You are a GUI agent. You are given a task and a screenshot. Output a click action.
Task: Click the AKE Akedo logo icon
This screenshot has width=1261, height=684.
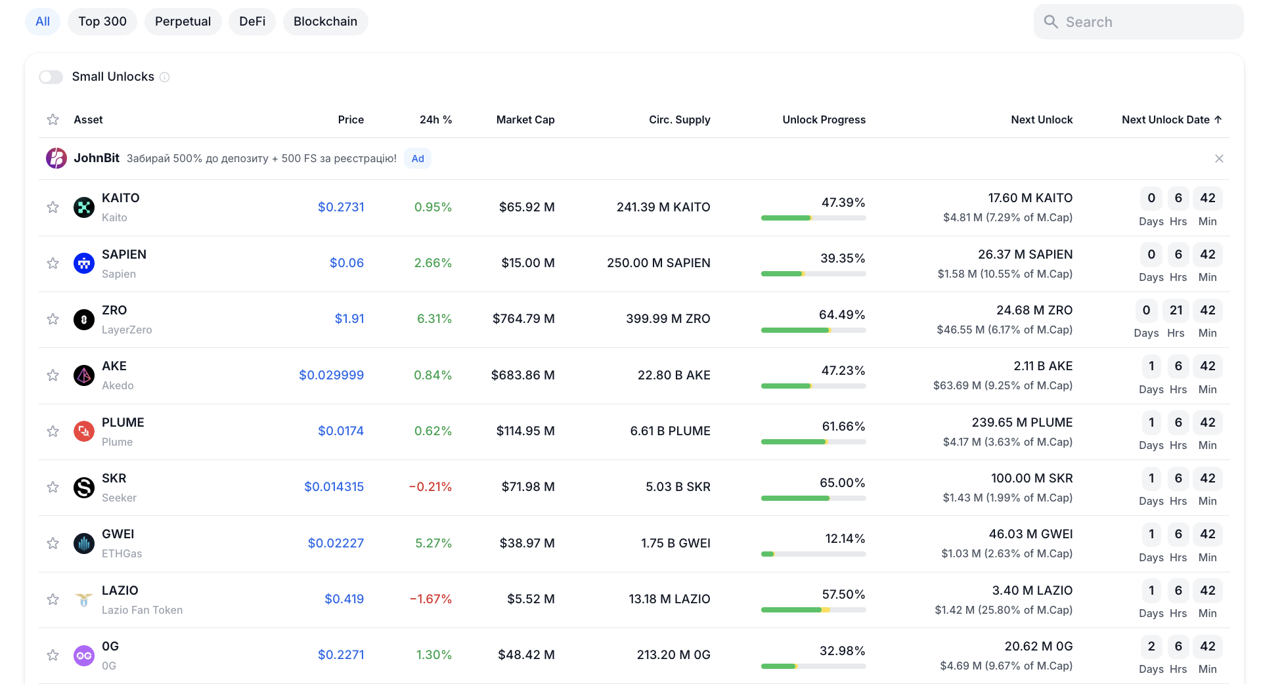pos(84,375)
